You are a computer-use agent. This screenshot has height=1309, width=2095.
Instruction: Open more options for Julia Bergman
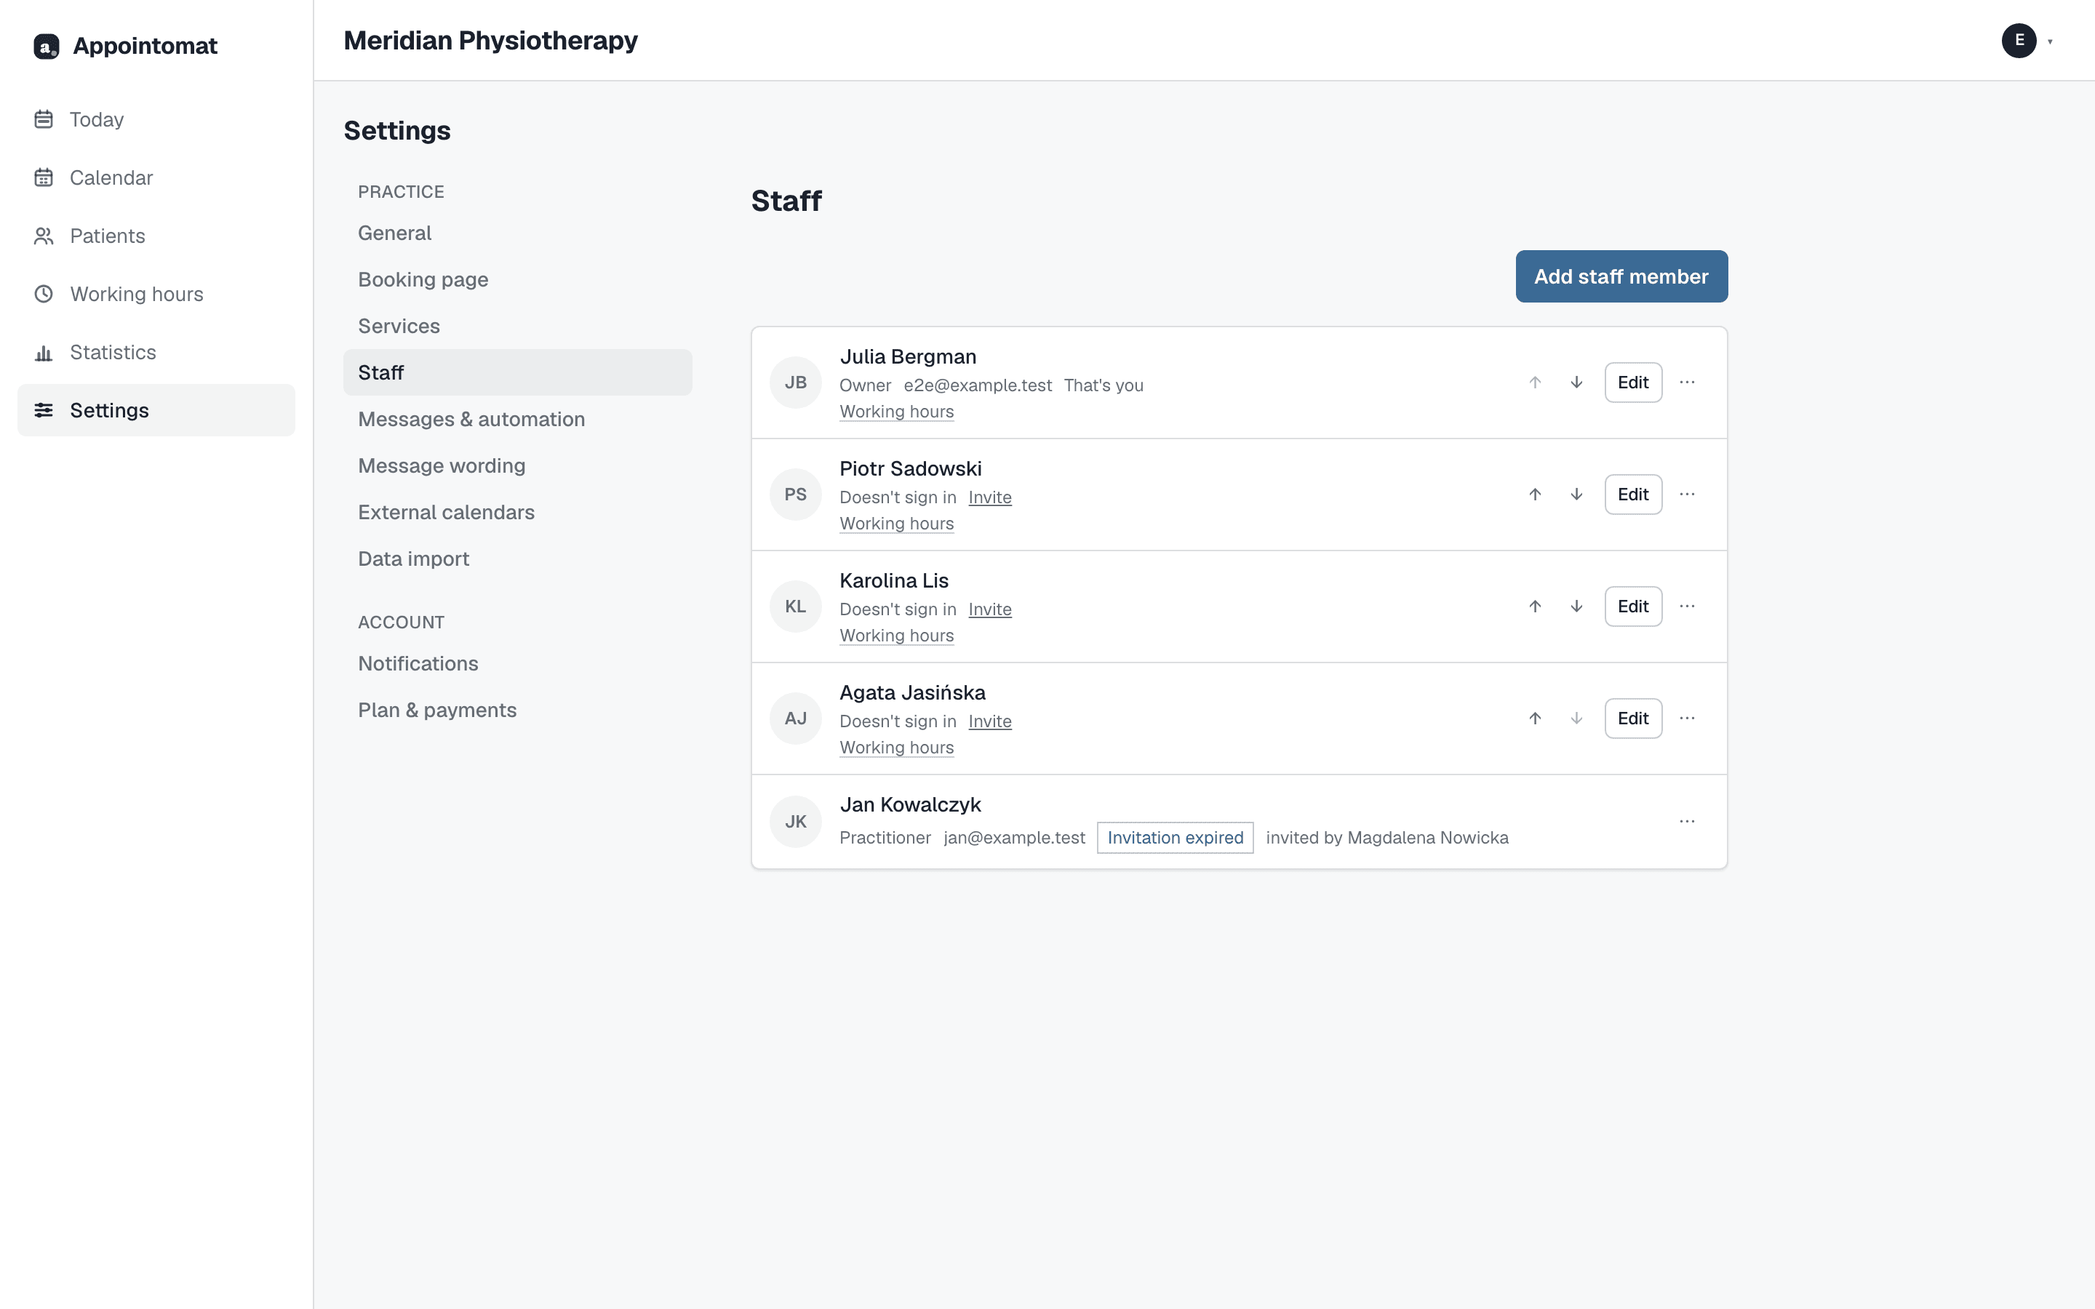[x=1687, y=382]
